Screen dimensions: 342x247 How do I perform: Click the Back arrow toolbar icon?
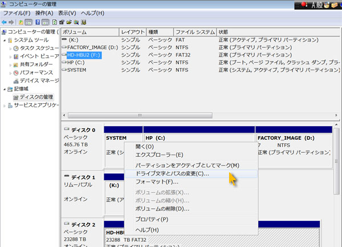[5, 22]
